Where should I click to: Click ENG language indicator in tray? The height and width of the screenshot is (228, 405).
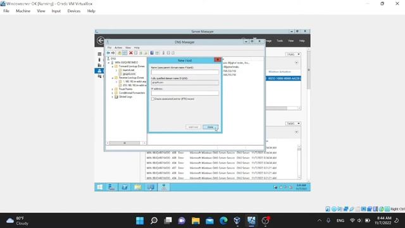click(340, 220)
